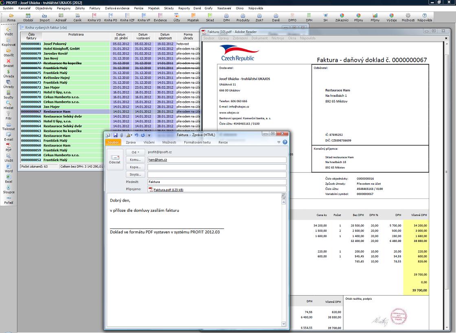Click the Kopie... button
This screenshot has width=456, height=333.
click(135, 167)
